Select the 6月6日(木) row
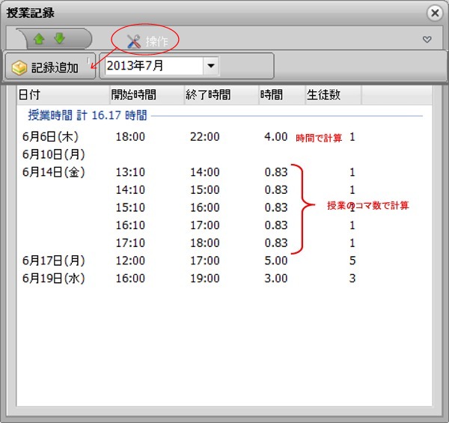This screenshot has width=449, height=423. click(x=224, y=137)
